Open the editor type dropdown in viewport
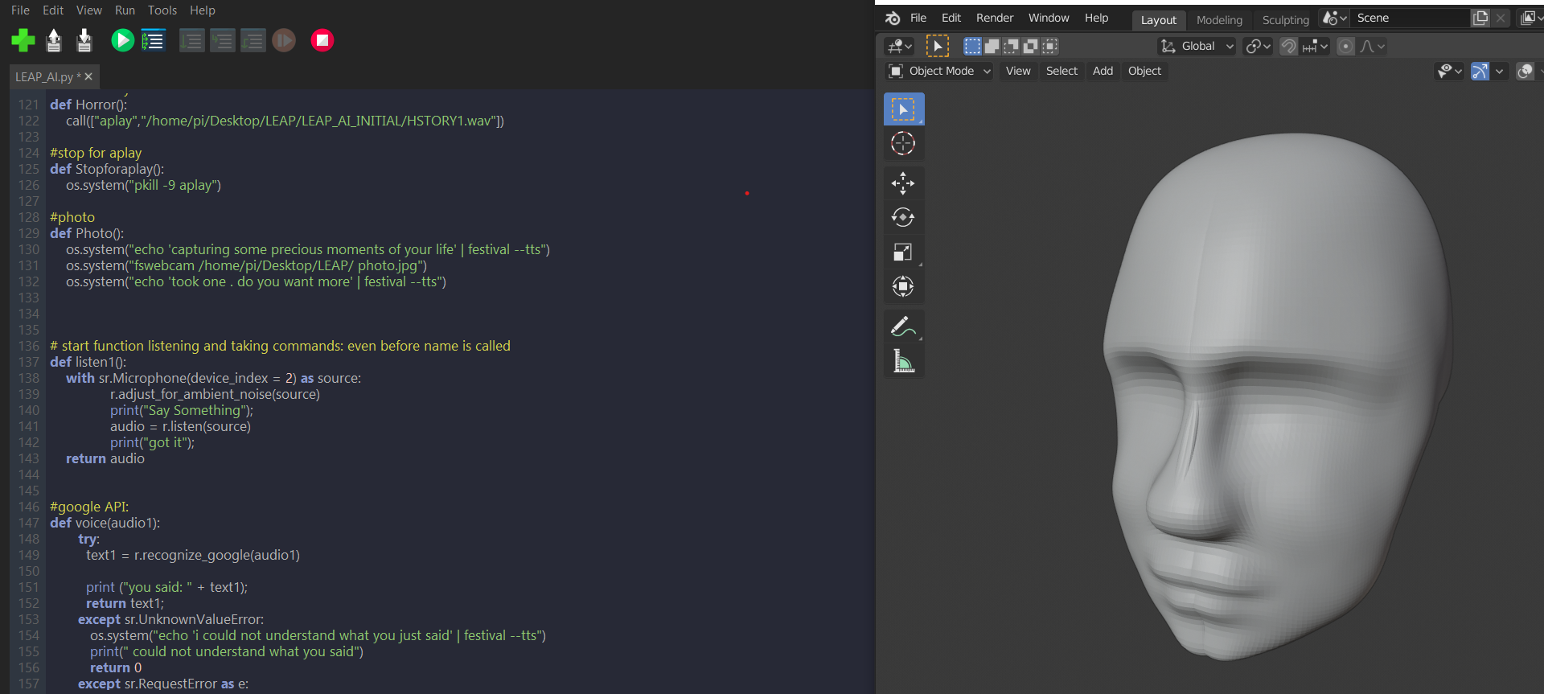1544x694 pixels. 899,47
